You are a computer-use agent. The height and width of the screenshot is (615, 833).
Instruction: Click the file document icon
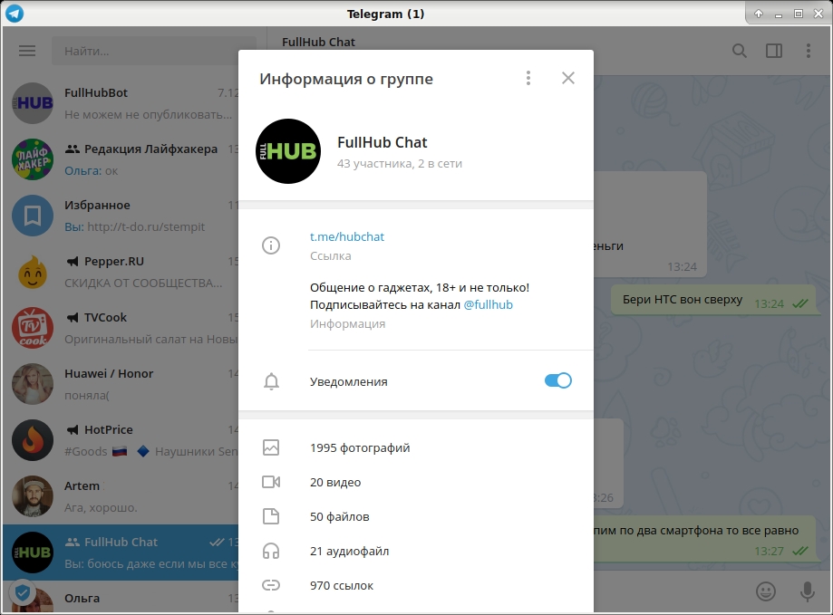271,516
